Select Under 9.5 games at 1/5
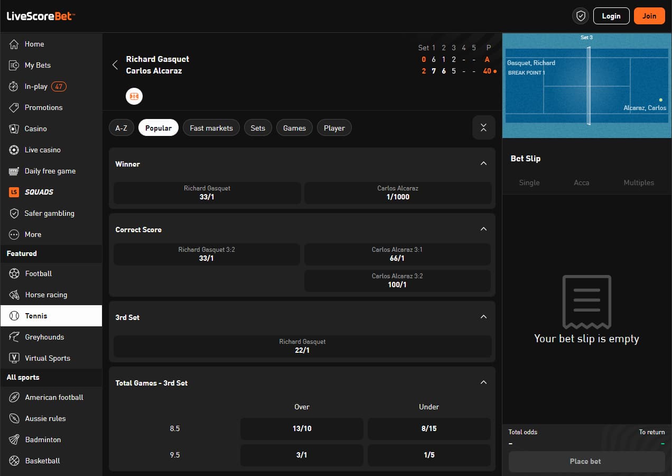Image resolution: width=672 pixels, height=476 pixels. (x=429, y=455)
